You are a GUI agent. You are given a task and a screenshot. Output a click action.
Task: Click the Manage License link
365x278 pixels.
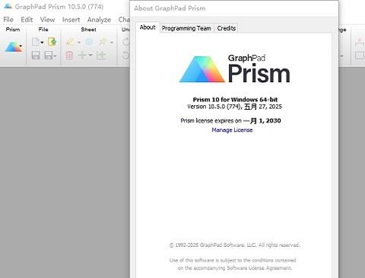coord(232,130)
